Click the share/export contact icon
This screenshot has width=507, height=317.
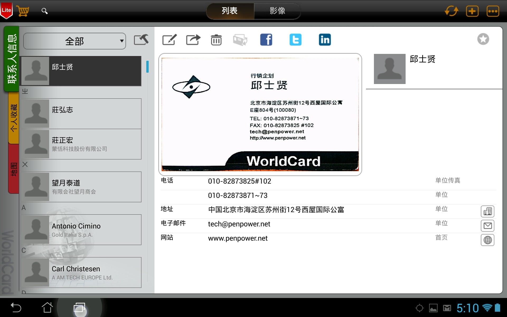point(193,40)
